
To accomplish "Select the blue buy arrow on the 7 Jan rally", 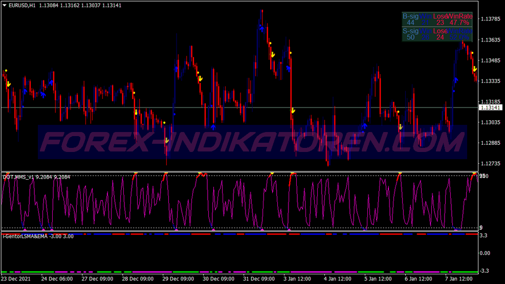I will 455,80.
